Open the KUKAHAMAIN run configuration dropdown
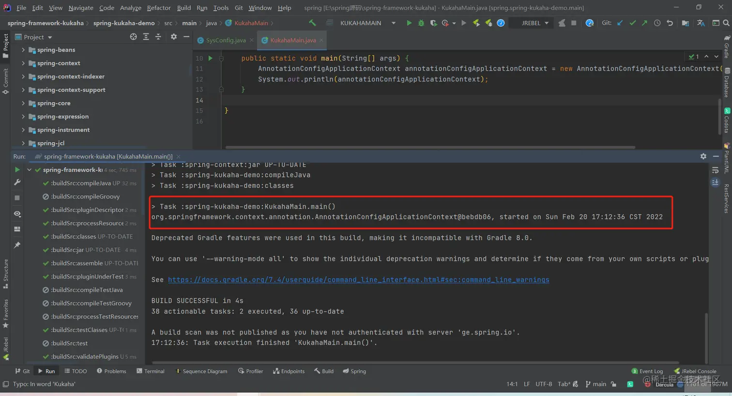Image resolution: width=732 pixels, height=396 pixels. (367, 23)
